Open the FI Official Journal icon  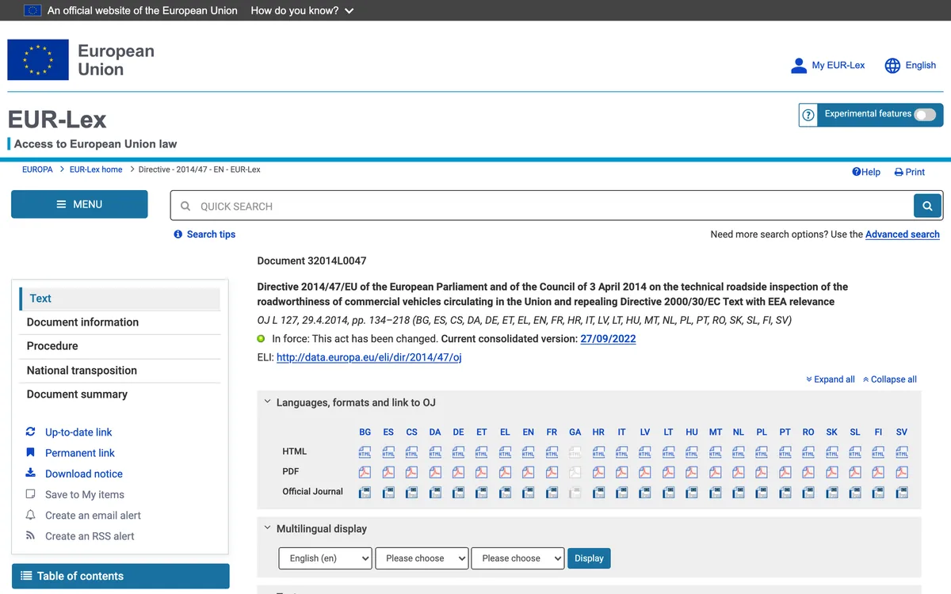(878, 492)
